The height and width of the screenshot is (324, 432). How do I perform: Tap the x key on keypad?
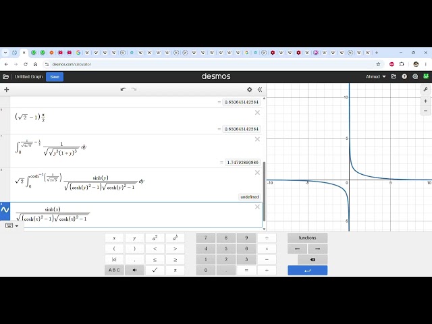tap(114, 238)
